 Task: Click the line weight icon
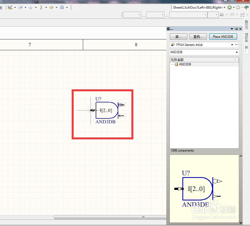222,15
